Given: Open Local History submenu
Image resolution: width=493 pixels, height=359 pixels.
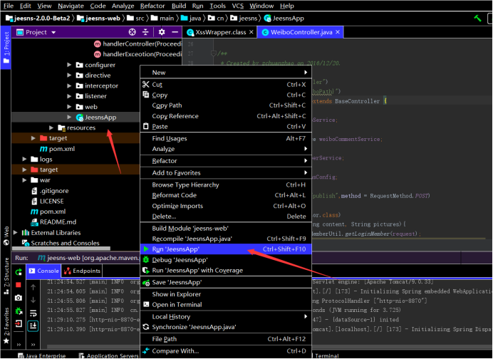Looking at the screenshot, I should [226, 316].
